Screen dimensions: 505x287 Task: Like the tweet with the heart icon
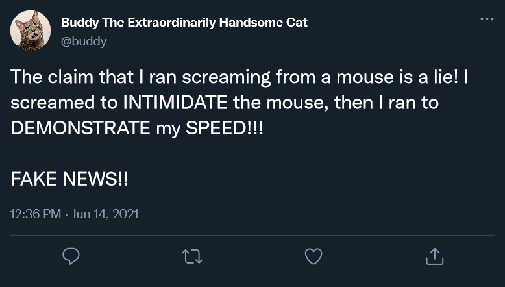[x=314, y=256]
